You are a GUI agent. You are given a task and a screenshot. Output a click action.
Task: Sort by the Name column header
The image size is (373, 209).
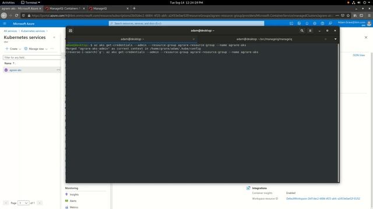[9, 63]
